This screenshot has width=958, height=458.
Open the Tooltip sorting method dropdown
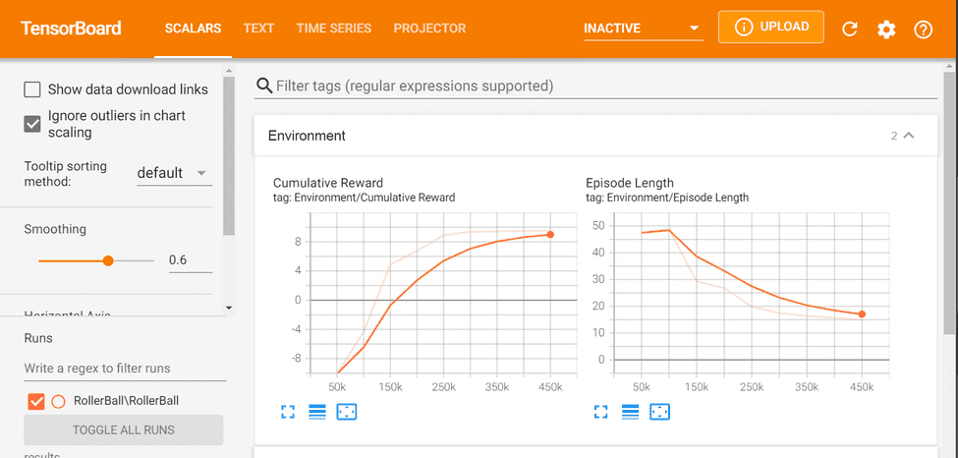coord(173,174)
